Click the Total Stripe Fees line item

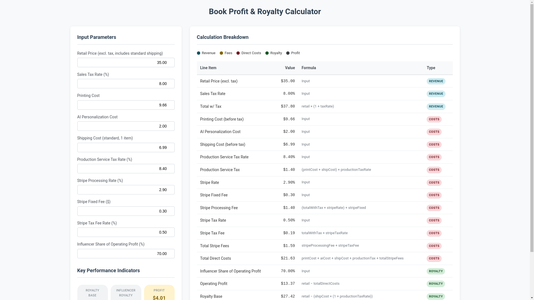click(x=214, y=246)
